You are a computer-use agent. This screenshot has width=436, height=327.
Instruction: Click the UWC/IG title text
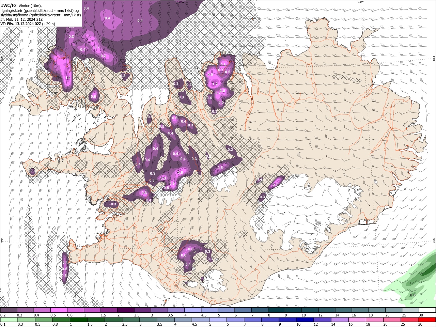point(8,5)
